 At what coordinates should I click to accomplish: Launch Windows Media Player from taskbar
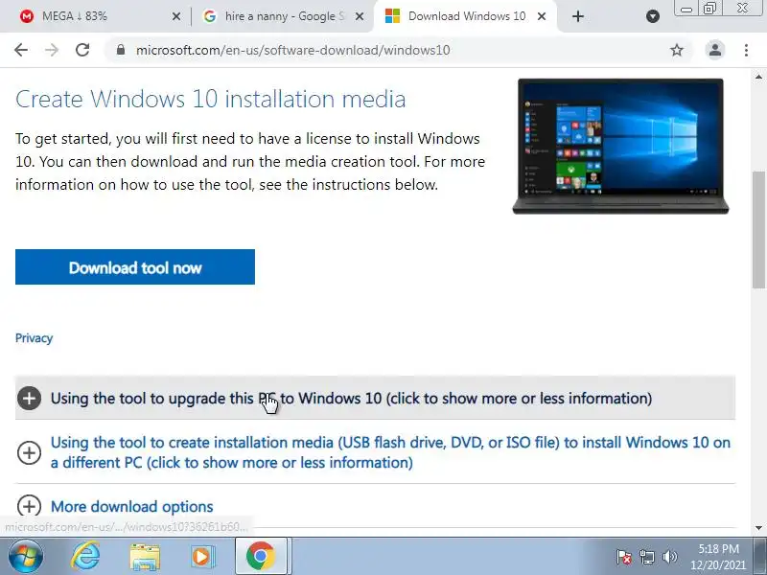(202, 557)
